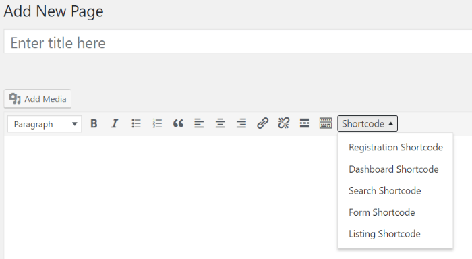
Task: Choose Listing Shortcode option
Action: (395, 234)
